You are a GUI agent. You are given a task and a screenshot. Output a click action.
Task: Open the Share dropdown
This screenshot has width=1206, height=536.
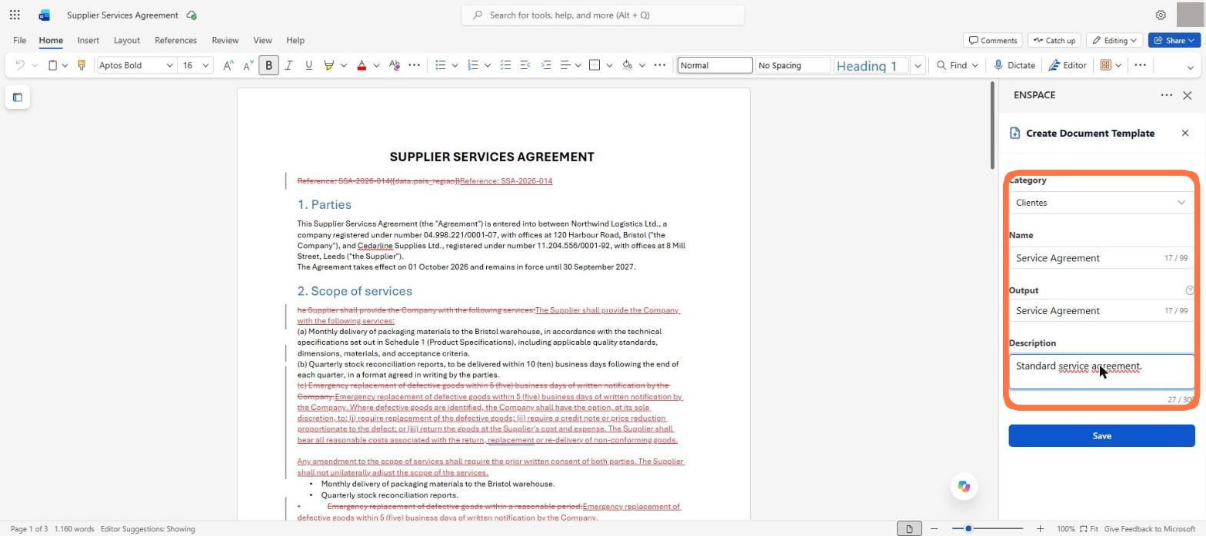click(1174, 40)
